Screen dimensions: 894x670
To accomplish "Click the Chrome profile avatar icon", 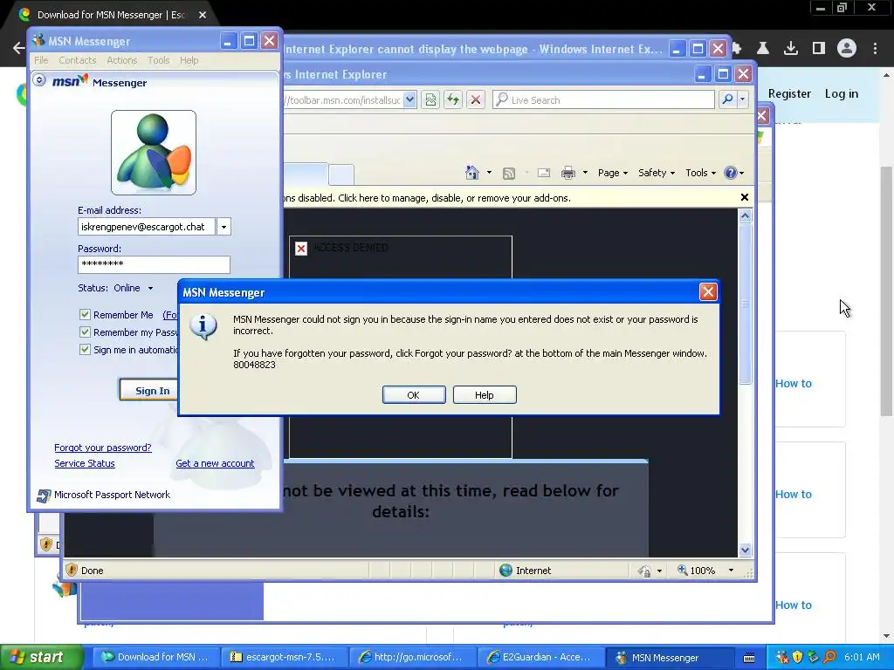I will pyautogui.click(x=847, y=49).
